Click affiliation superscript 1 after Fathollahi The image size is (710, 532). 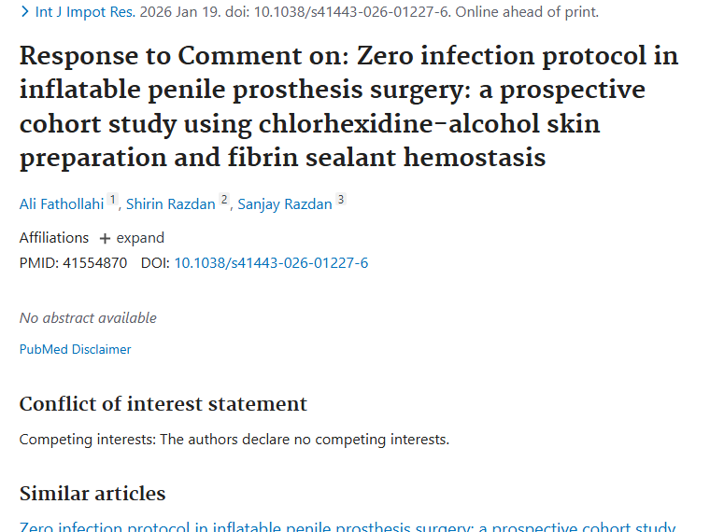click(x=113, y=200)
